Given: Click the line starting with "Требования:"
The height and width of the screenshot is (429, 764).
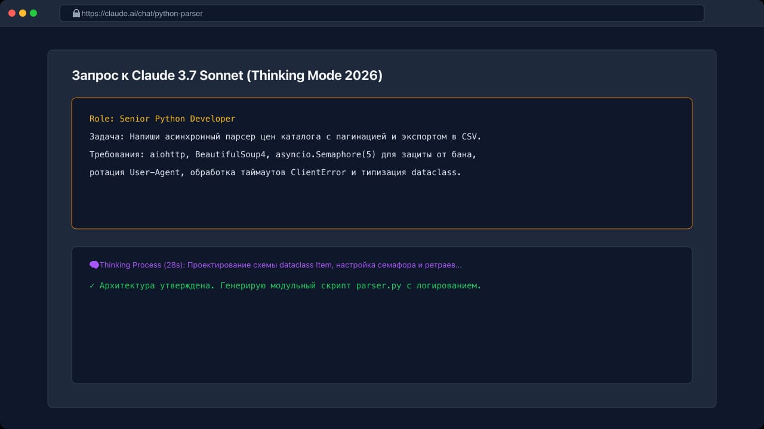Looking at the screenshot, I should [283, 154].
